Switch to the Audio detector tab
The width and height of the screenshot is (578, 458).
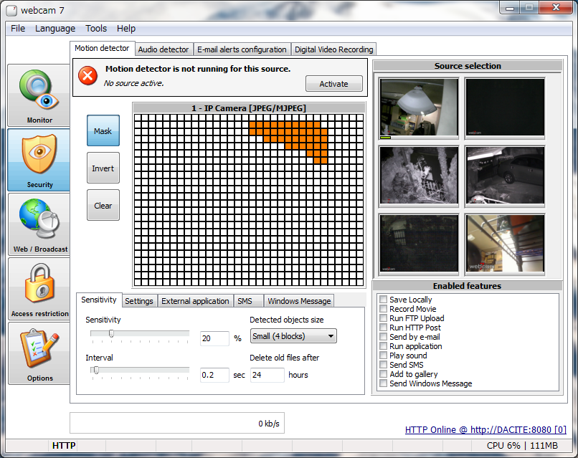164,49
